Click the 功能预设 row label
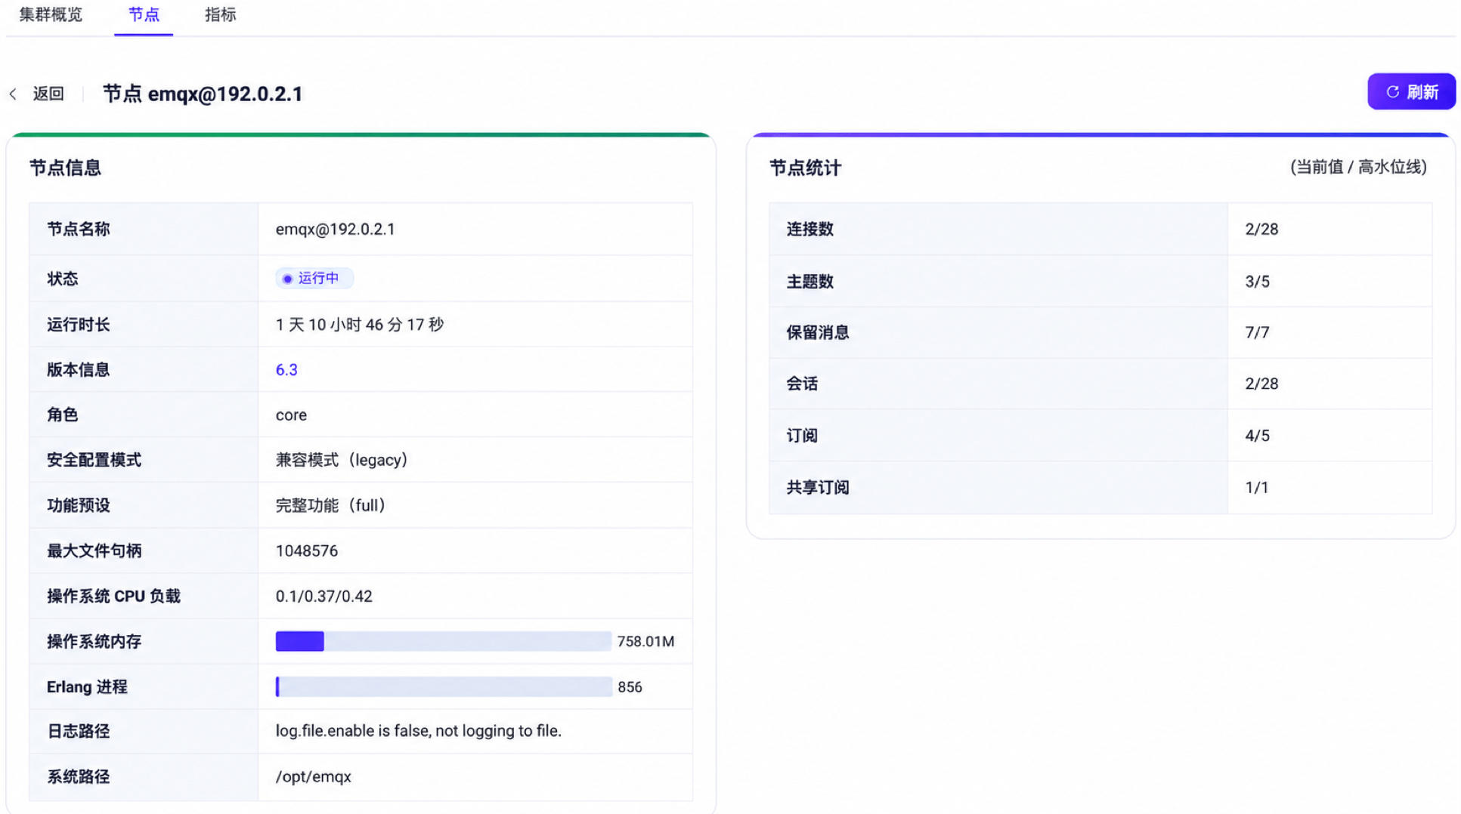This screenshot has width=1461, height=814. pos(79,506)
